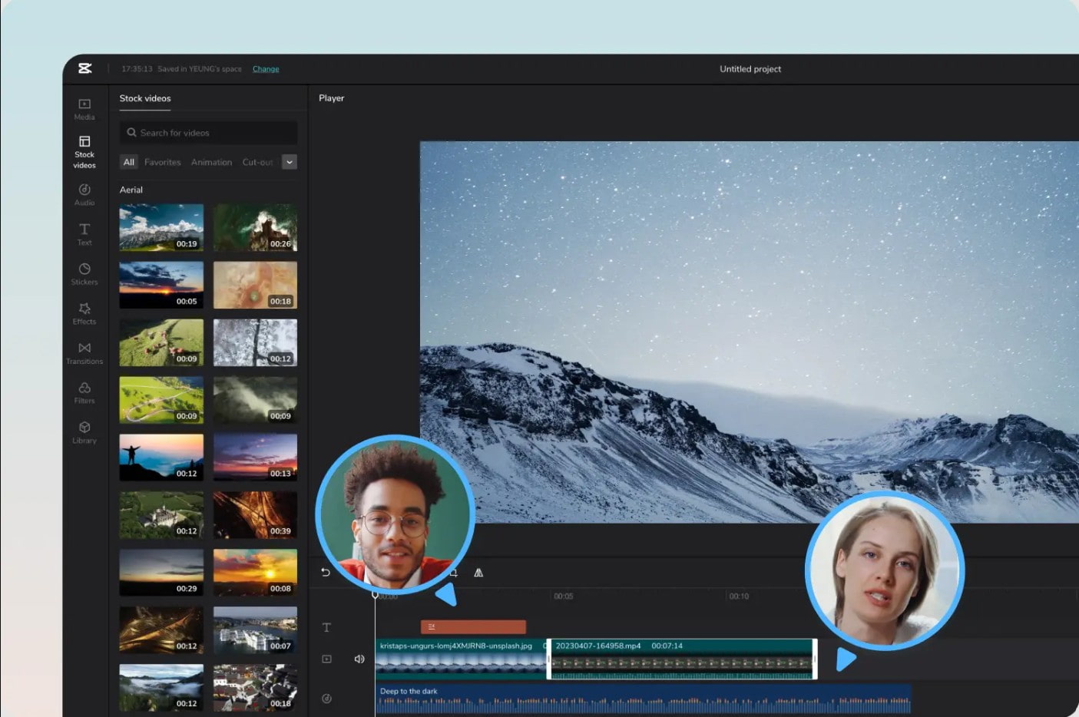Click the Player panel label
The height and width of the screenshot is (717, 1079).
[332, 98]
